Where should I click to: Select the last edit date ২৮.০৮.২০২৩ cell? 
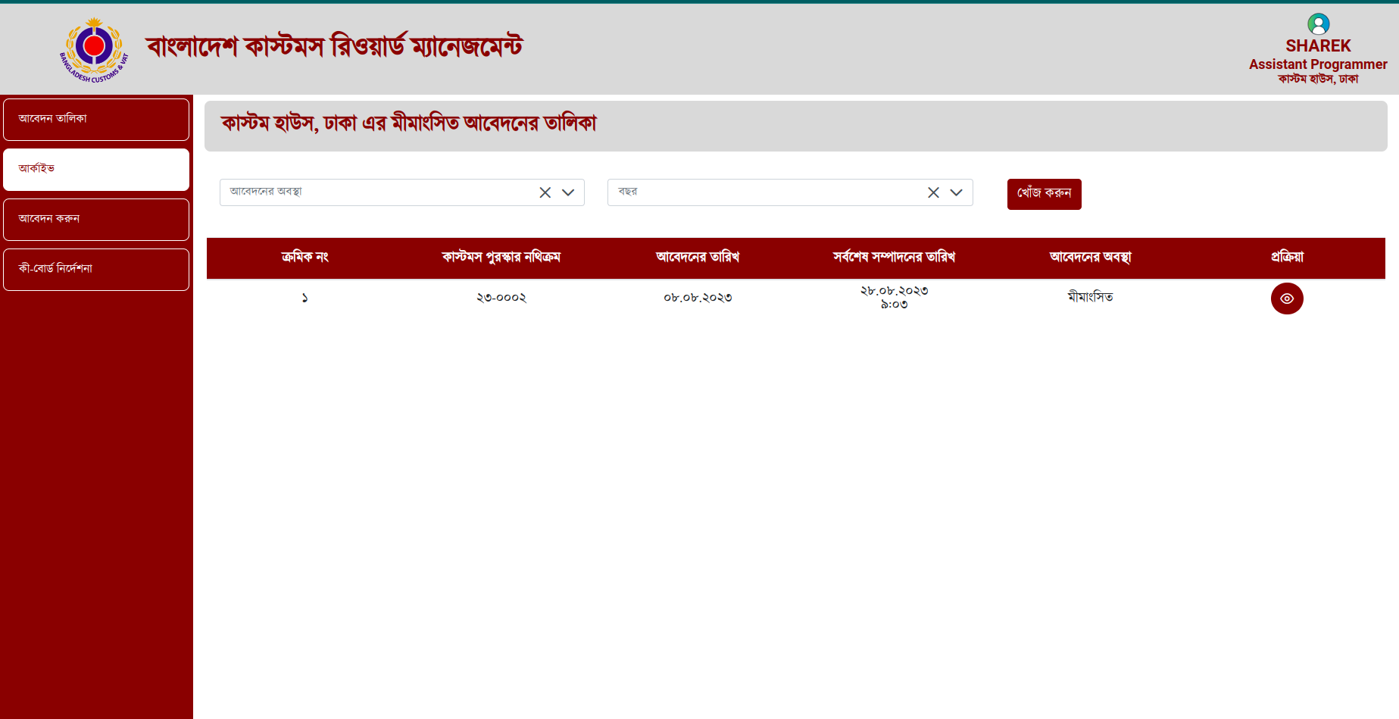[x=894, y=298]
